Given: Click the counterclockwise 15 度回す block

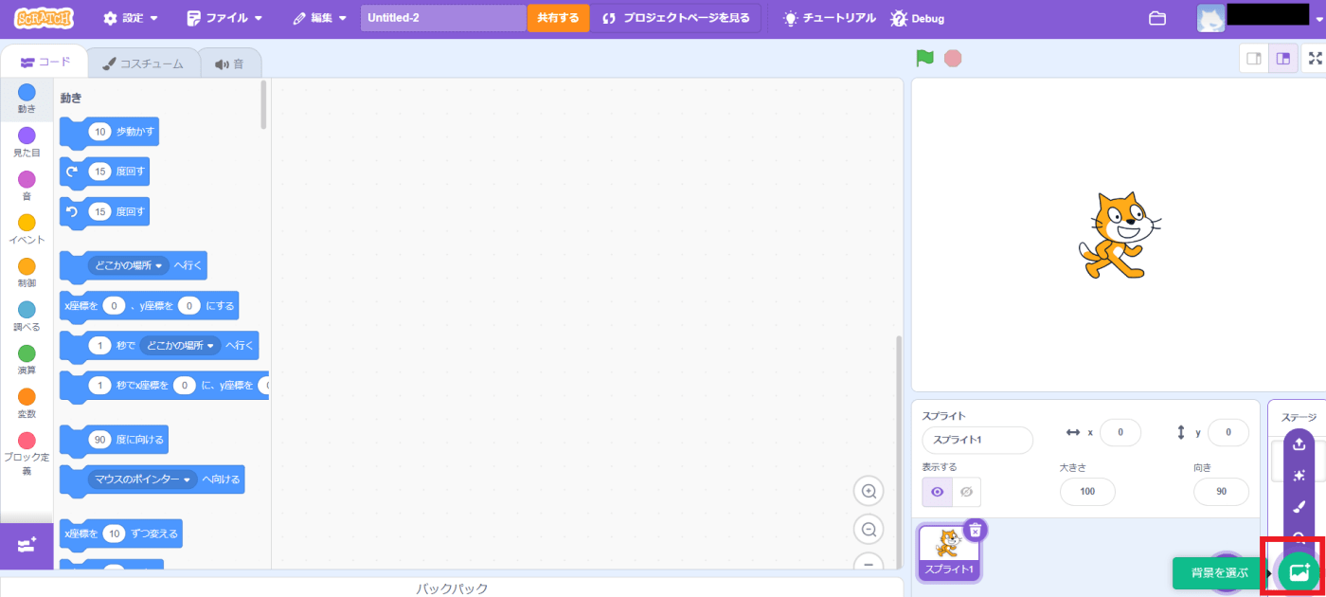Looking at the screenshot, I should (x=104, y=211).
